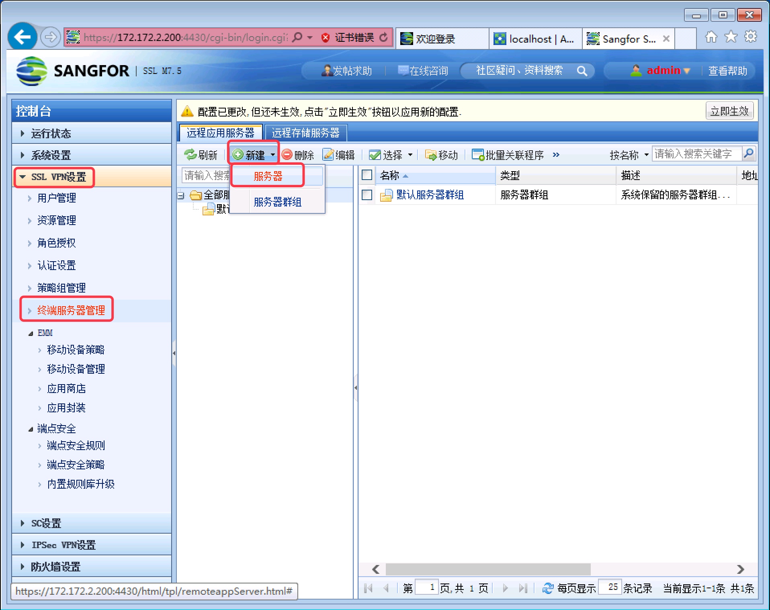The width and height of the screenshot is (770, 610).
Task: Open the browser Home icon
Action: (711, 37)
